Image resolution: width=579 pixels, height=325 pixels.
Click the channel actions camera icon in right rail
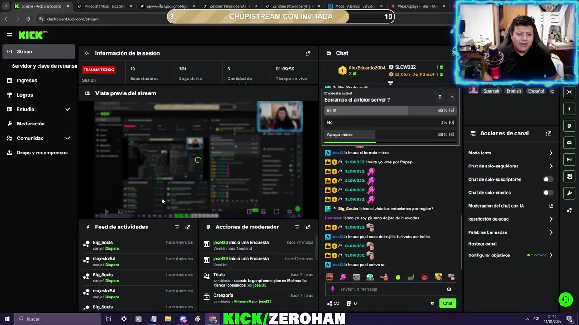[570, 176]
